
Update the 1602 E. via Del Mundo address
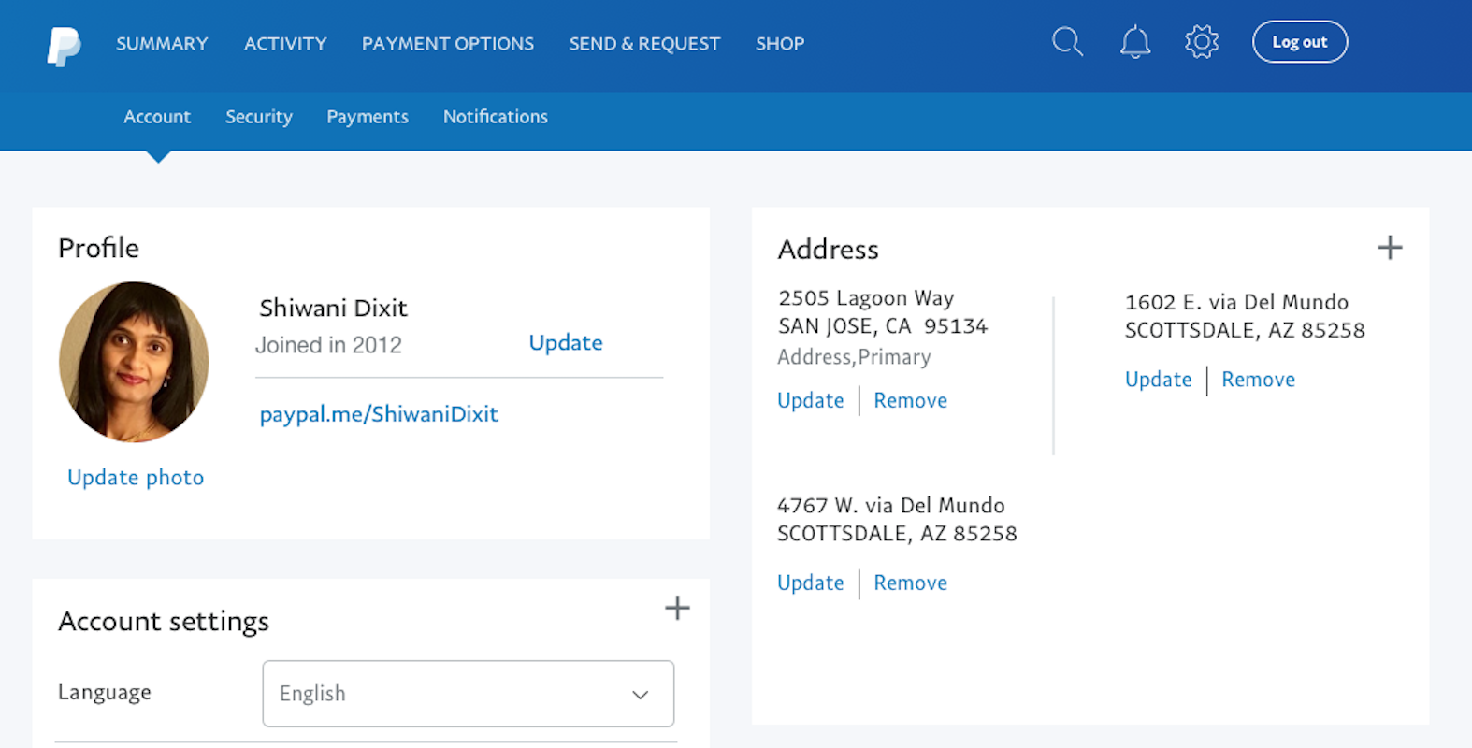coord(1159,380)
